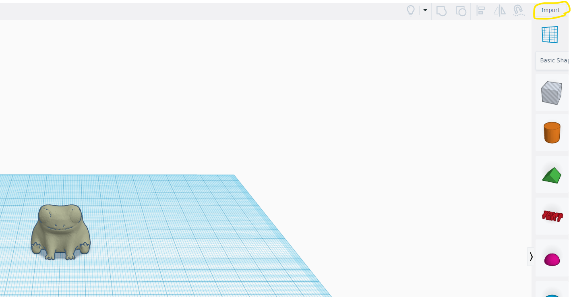
Task: Open the Basic Shapes category dropdown
Action: pos(552,60)
